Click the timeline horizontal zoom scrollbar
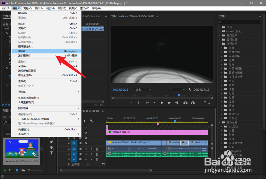266x179 pixels. [106, 170]
